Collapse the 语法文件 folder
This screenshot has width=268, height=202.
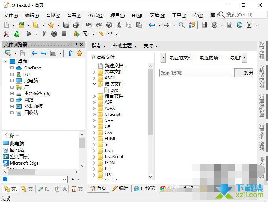94,84
